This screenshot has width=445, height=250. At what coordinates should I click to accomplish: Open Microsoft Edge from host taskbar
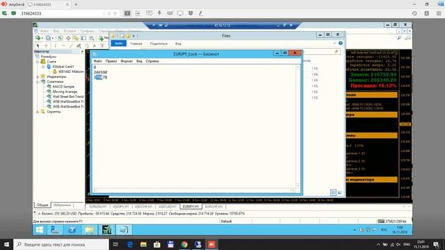click(130, 244)
